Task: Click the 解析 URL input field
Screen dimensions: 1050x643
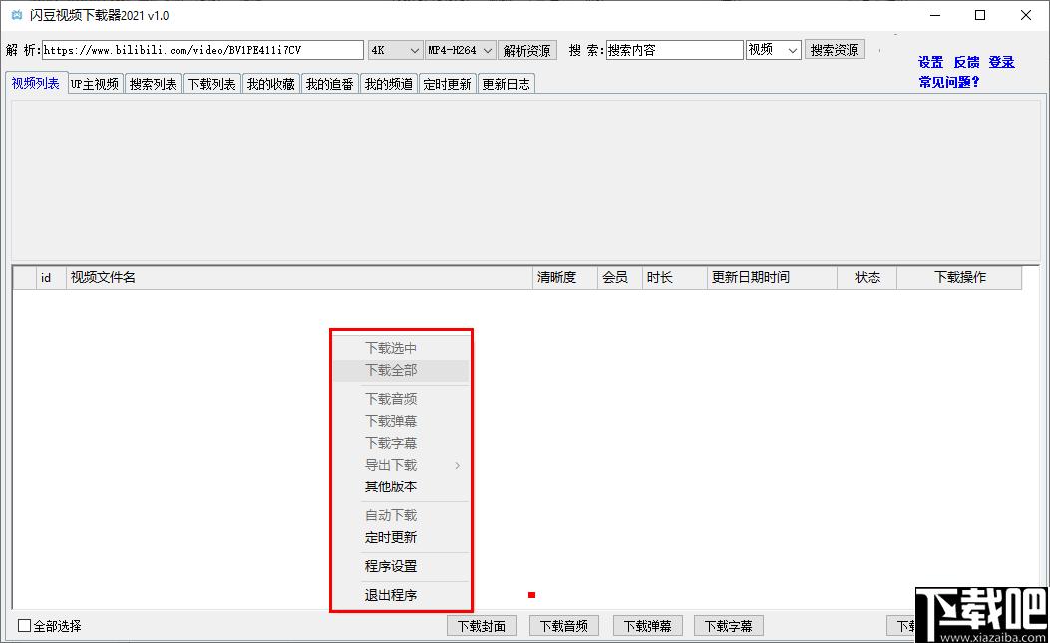Action: pyautogui.click(x=202, y=50)
